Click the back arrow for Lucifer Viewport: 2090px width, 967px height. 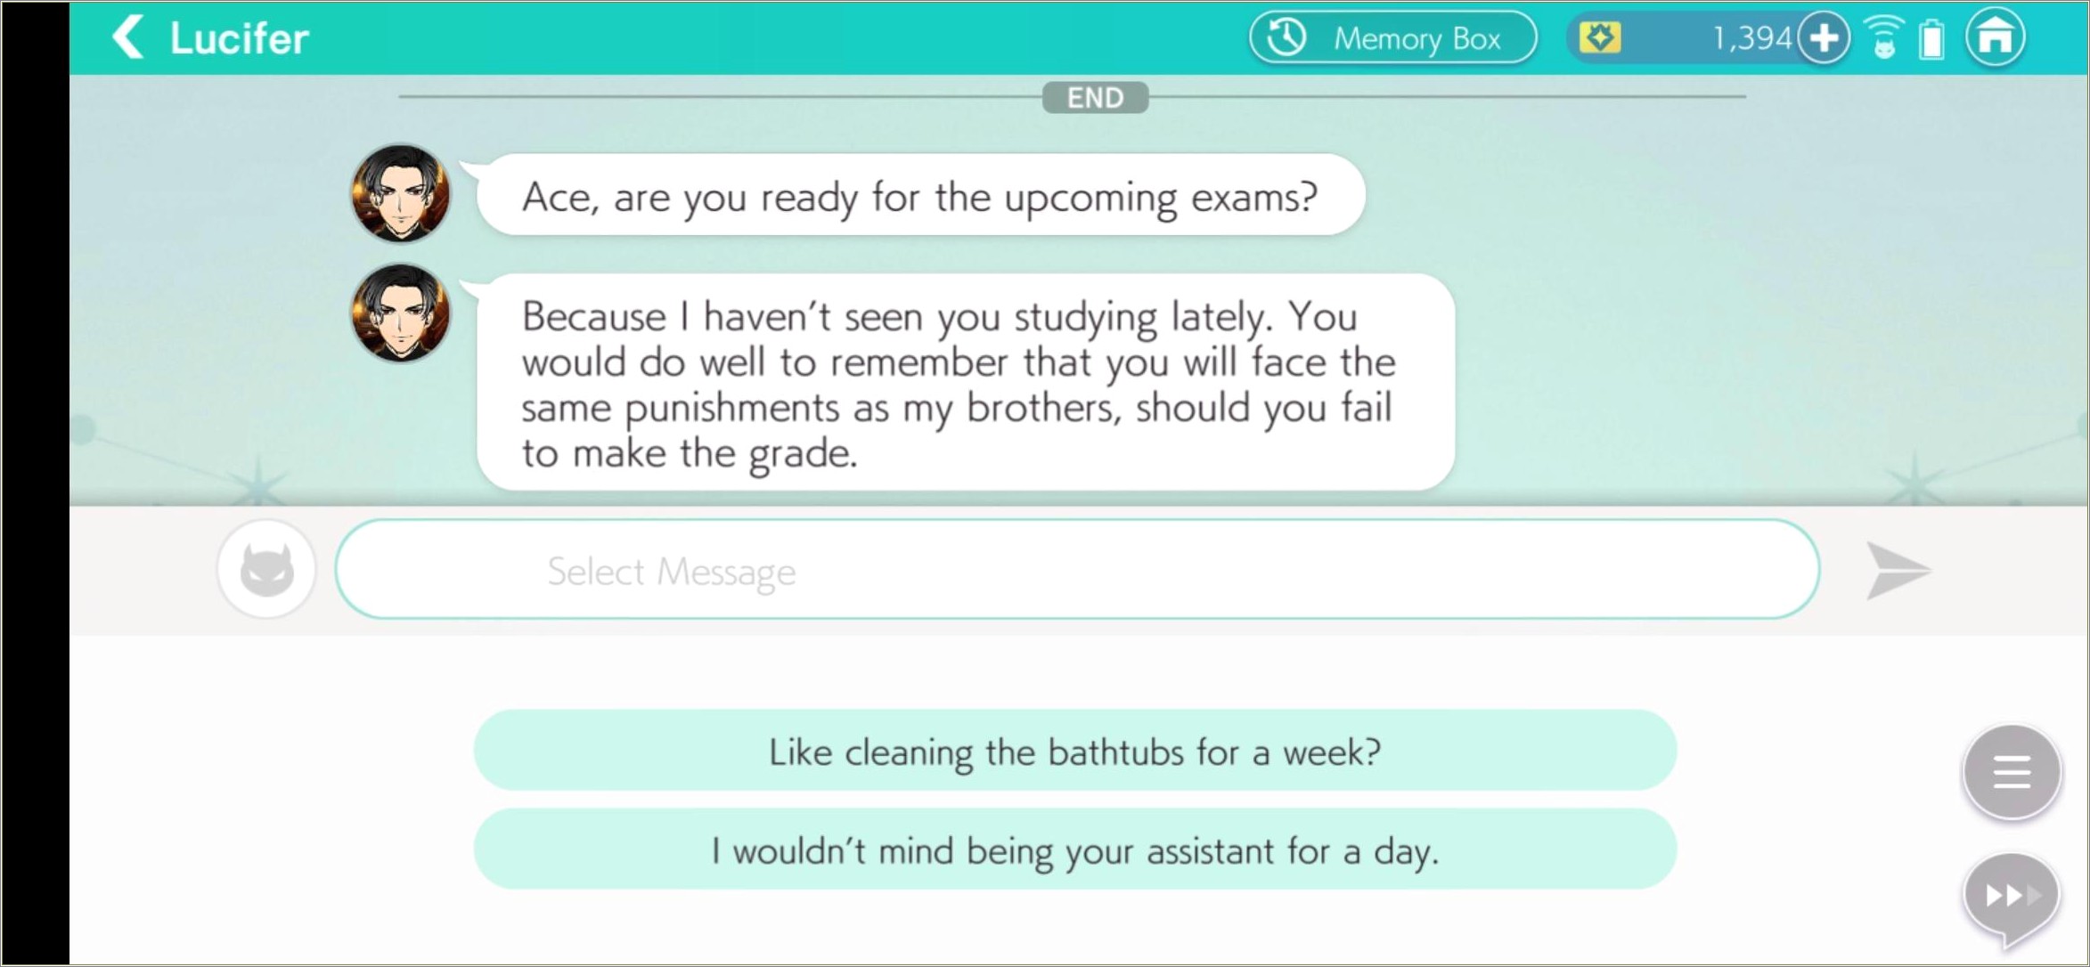(129, 37)
